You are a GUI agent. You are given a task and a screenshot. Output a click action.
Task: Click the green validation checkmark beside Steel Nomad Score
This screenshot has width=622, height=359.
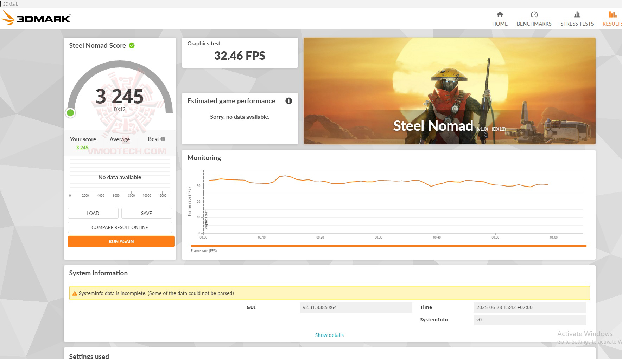pos(132,45)
